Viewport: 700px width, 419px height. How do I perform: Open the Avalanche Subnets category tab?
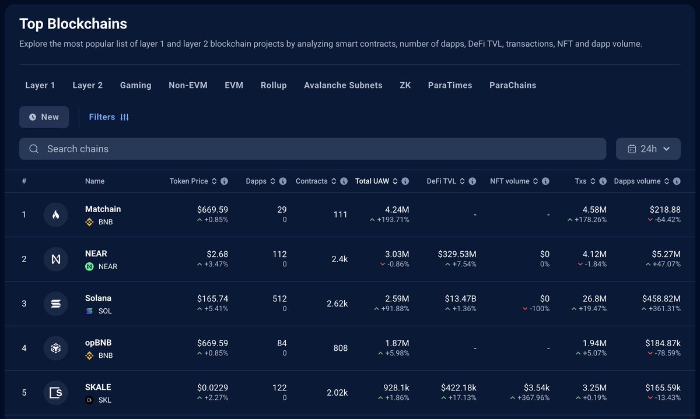[343, 85]
